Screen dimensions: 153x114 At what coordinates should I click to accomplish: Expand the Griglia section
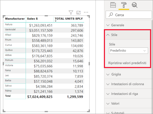[128, 74]
